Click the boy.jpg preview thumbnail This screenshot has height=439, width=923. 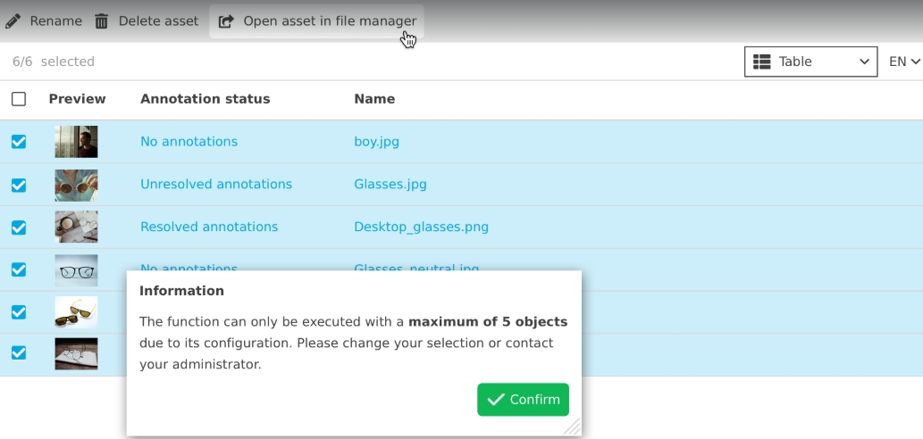[76, 142]
